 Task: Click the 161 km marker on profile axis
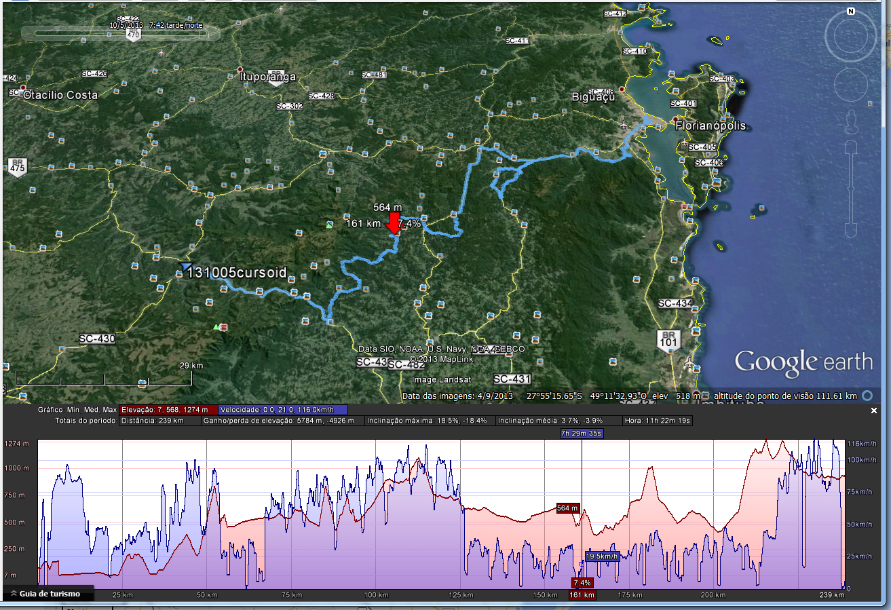tap(582, 595)
